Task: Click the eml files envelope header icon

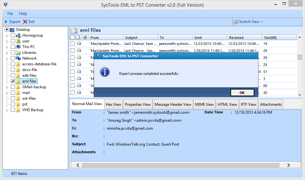Action: click(74, 30)
